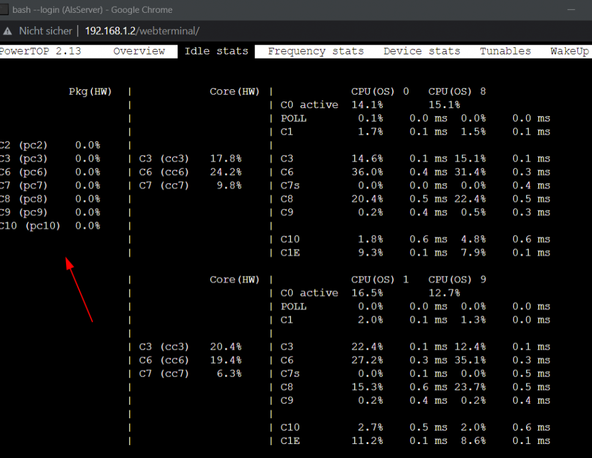Click the C0 active 12.7% value
This screenshot has height=458, width=592.
click(x=444, y=293)
